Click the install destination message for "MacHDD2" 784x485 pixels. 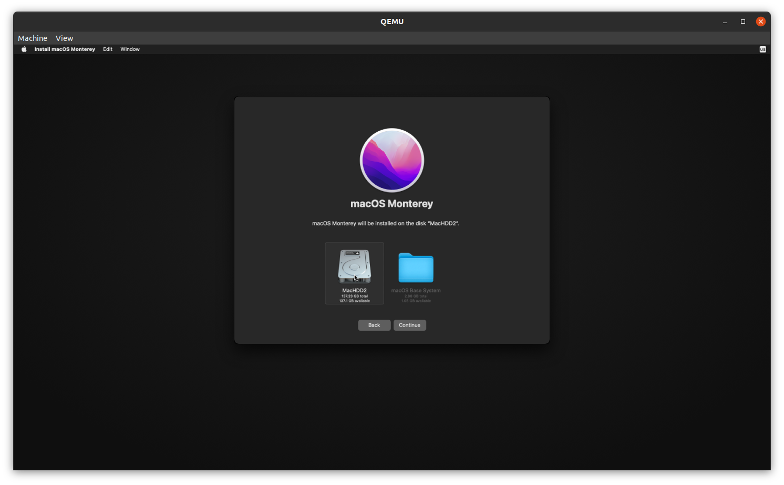click(385, 224)
